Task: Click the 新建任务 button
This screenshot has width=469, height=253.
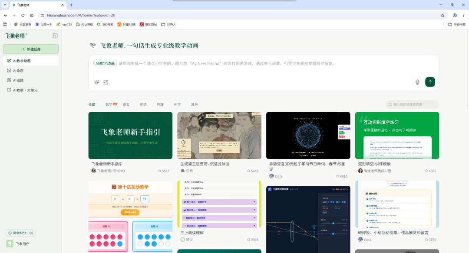Action: pos(30,49)
